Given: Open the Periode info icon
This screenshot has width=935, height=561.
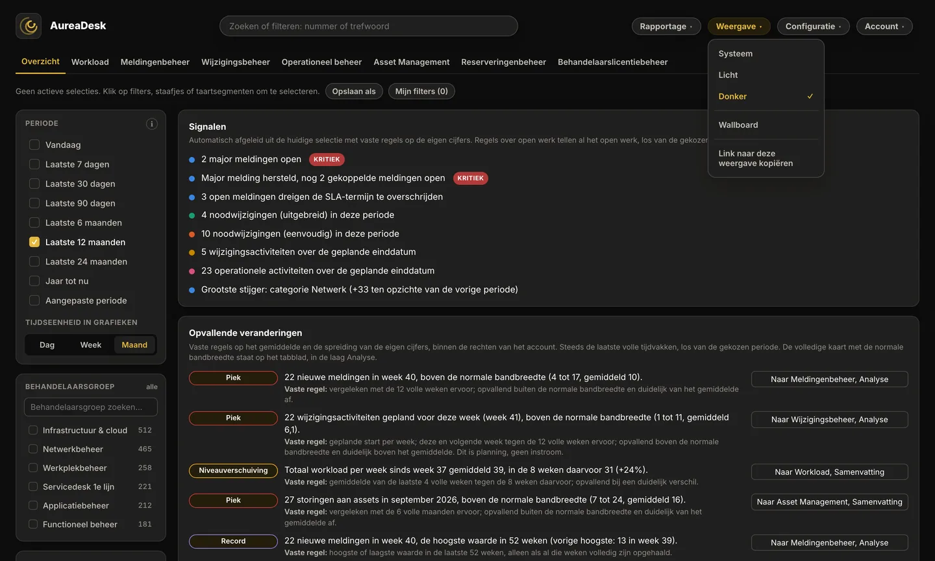Looking at the screenshot, I should 152,124.
